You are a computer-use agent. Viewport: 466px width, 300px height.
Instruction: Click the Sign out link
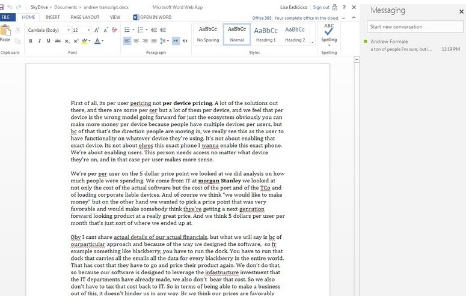click(321, 7)
